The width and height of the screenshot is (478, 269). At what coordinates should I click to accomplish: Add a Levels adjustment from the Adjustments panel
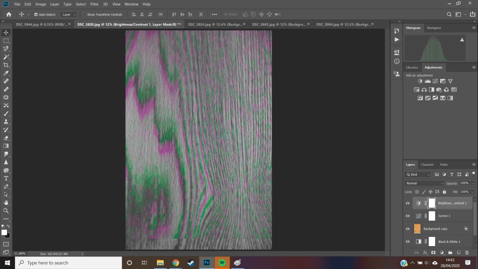(x=427, y=81)
